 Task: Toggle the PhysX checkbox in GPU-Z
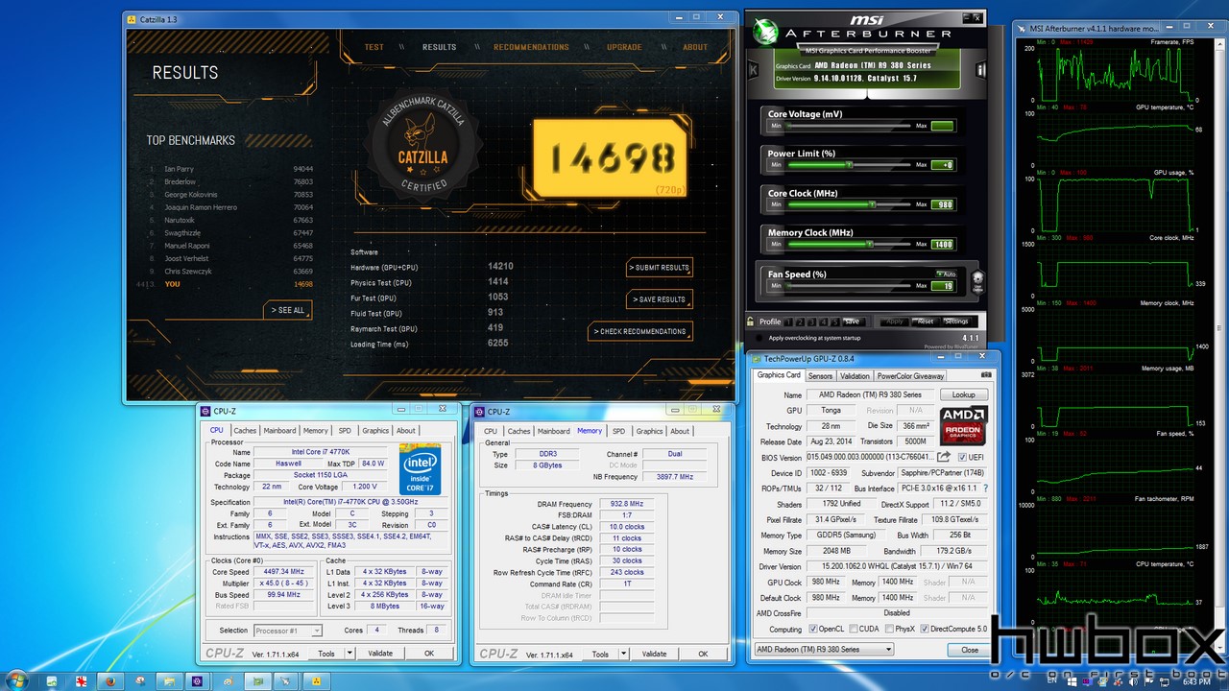(889, 629)
